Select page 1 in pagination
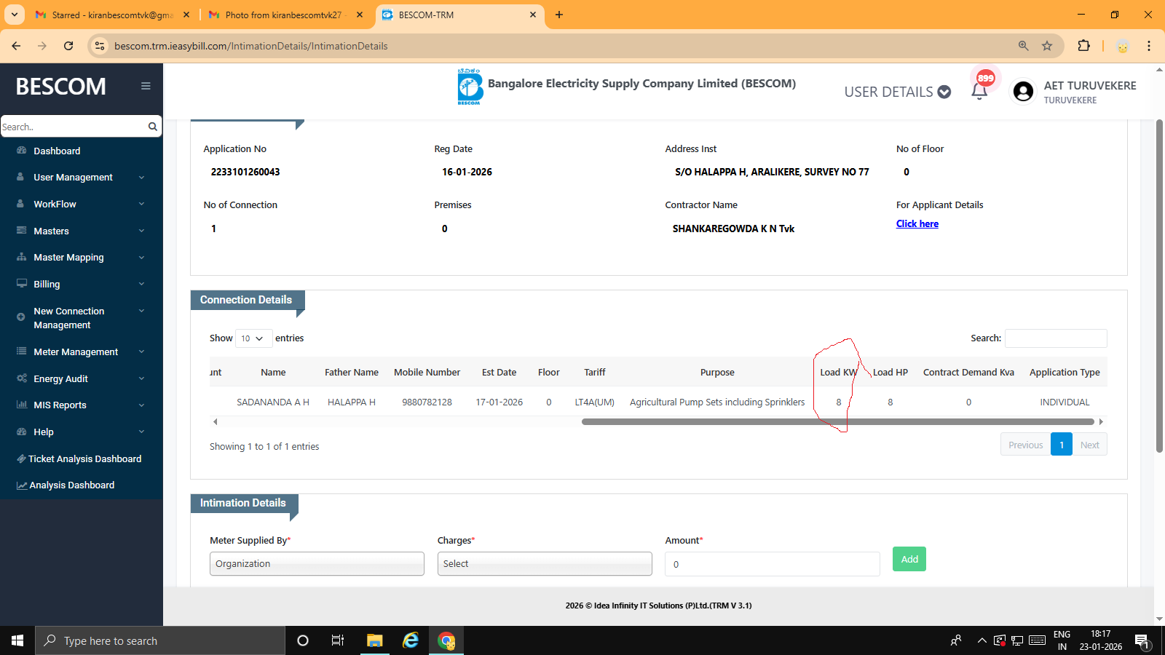The height and width of the screenshot is (655, 1165). (x=1062, y=445)
